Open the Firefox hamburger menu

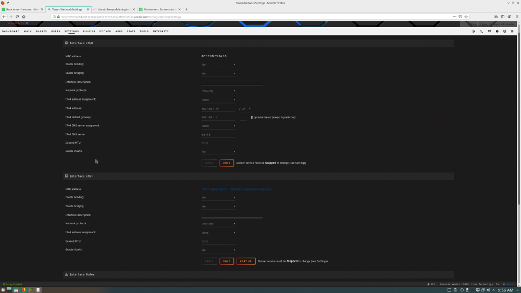(517, 17)
